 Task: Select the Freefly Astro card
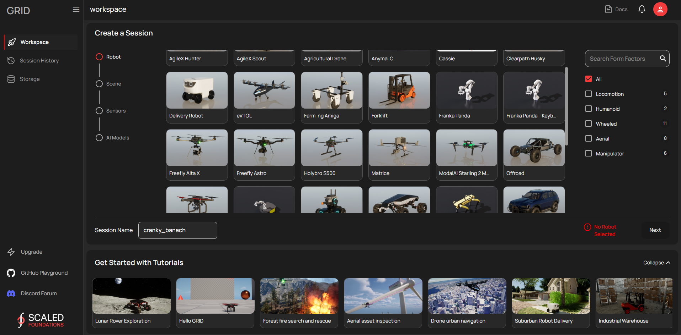(264, 155)
